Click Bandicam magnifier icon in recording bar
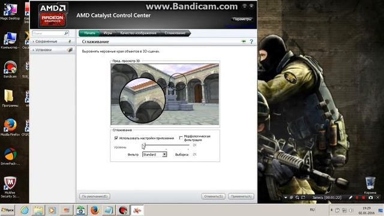This screenshot has width=384, height=216. point(298,197)
